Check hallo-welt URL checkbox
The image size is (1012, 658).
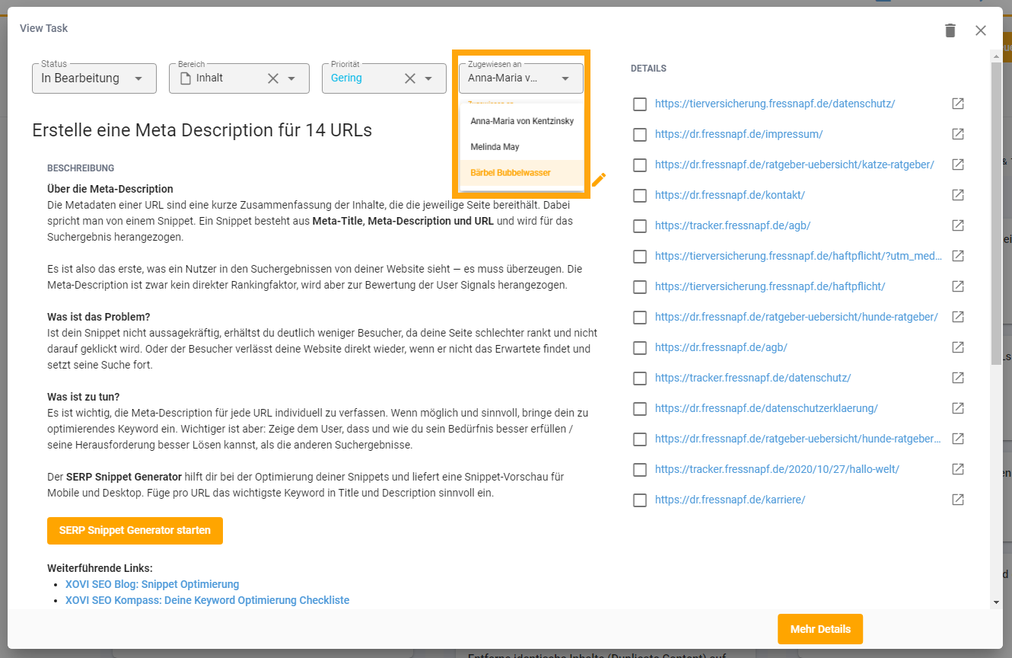coord(640,470)
